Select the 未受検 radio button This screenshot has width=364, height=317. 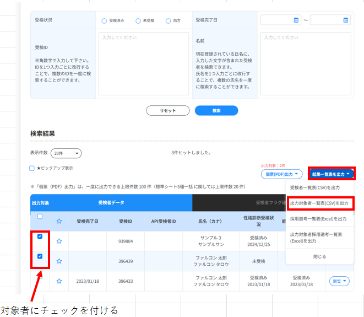(138, 21)
